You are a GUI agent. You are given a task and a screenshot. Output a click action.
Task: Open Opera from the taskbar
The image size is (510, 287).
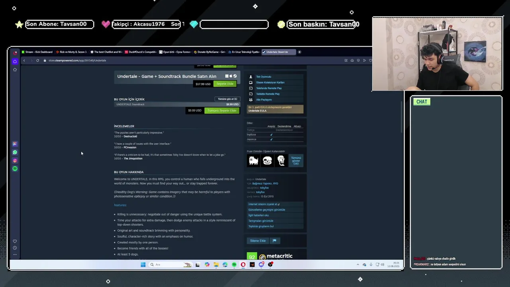pyautogui.click(x=243, y=265)
